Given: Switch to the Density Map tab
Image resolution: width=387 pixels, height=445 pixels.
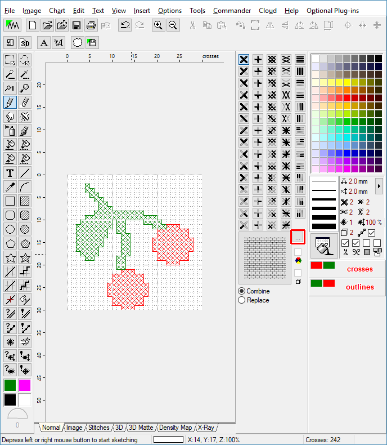Looking at the screenshot, I should (175, 428).
